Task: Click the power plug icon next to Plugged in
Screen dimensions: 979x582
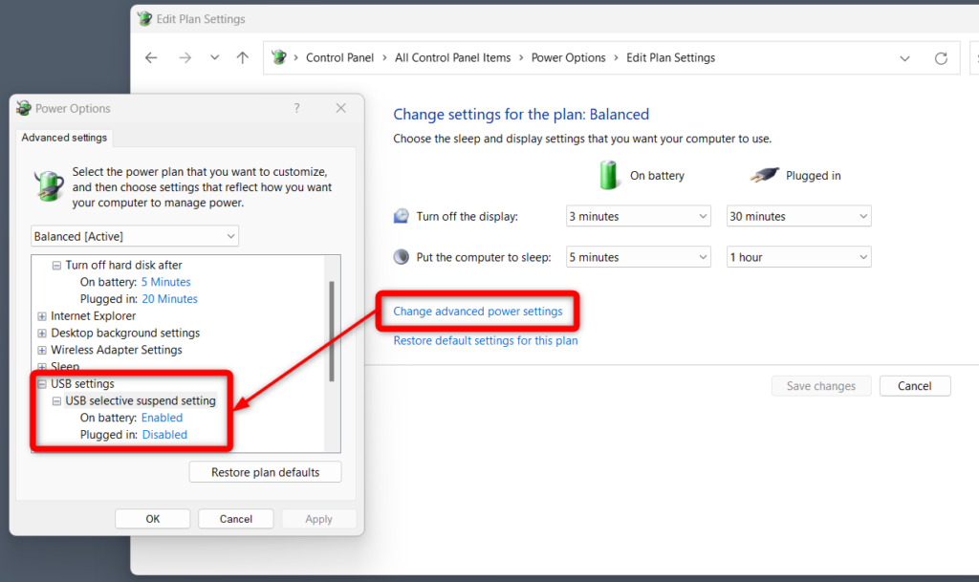Action: click(x=763, y=175)
